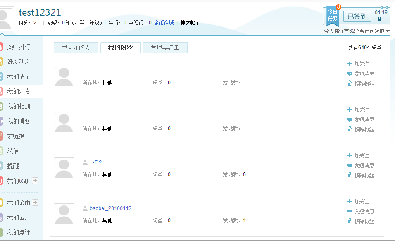Open 我的试用 sidebar item
The width and height of the screenshot is (395, 241).
tap(19, 217)
